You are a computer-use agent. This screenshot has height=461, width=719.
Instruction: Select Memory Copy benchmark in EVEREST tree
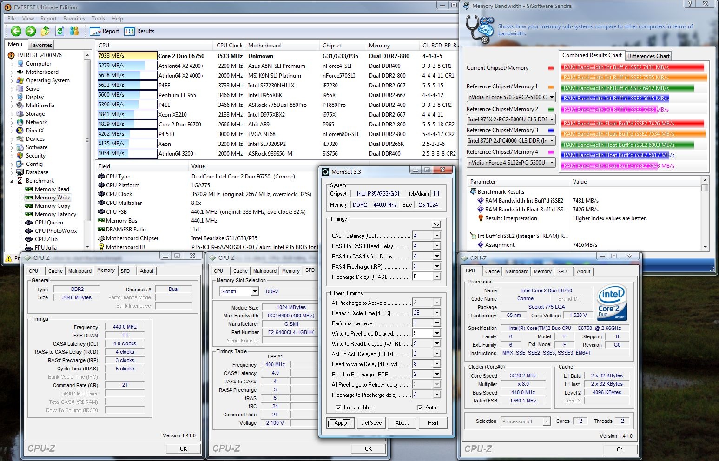[52, 206]
